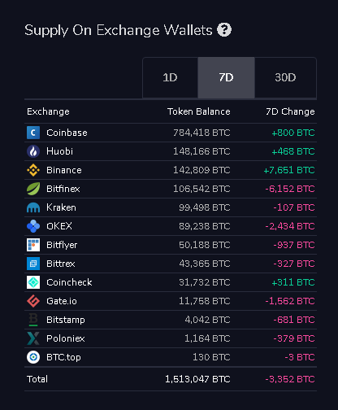Click the Huobi flame icon
Image resolution: width=338 pixels, height=410 pixels.
[x=33, y=151]
